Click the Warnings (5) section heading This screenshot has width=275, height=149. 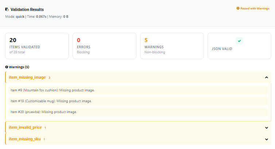[19, 67]
